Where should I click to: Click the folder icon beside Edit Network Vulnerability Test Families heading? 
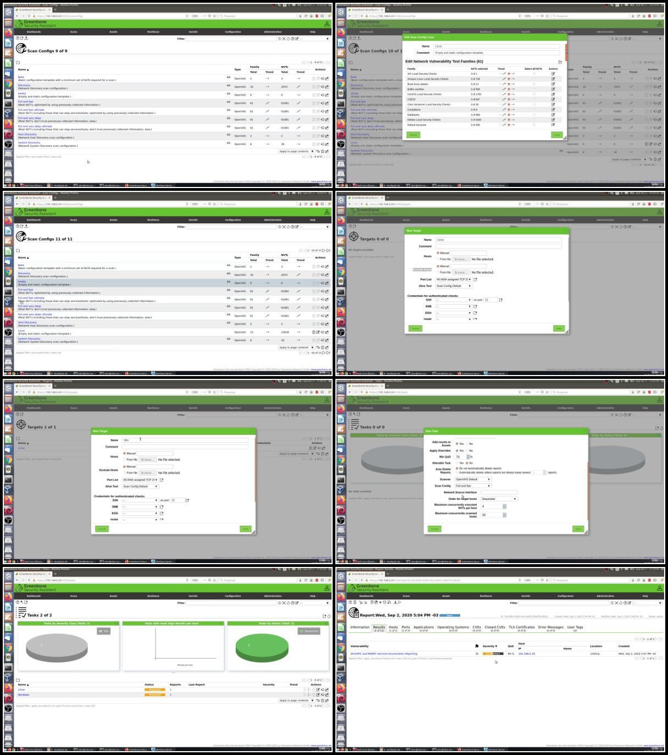(560, 62)
